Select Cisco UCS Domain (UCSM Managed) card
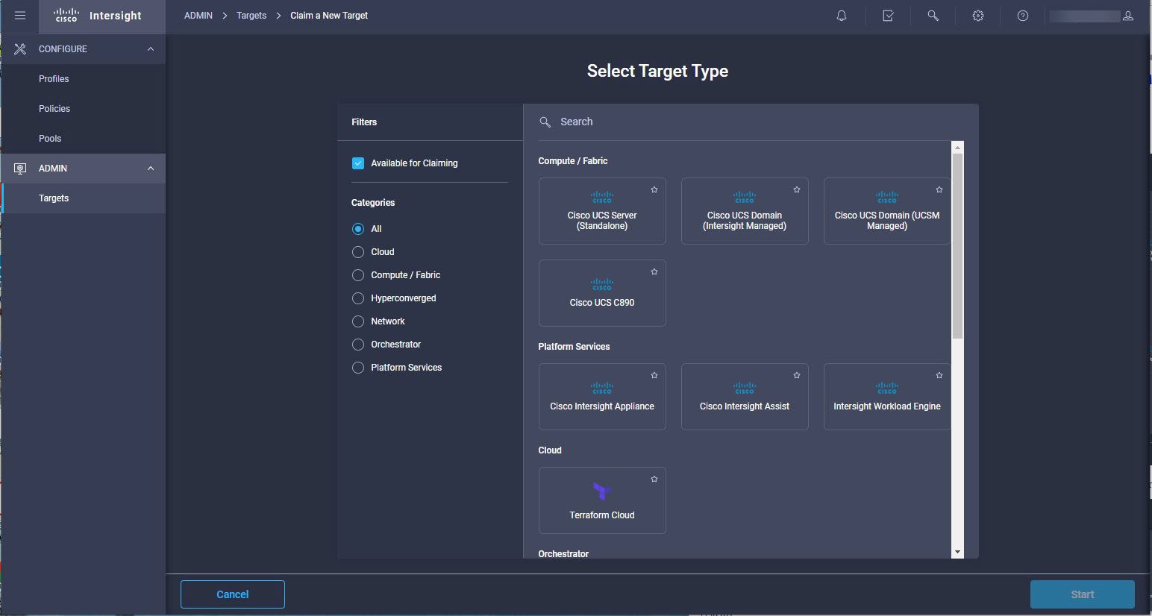The height and width of the screenshot is (616, 1152). point(887,211)
